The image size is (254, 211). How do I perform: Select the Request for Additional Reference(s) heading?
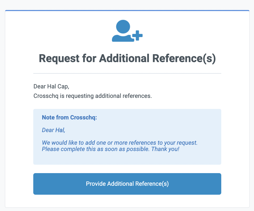point(127,58)
